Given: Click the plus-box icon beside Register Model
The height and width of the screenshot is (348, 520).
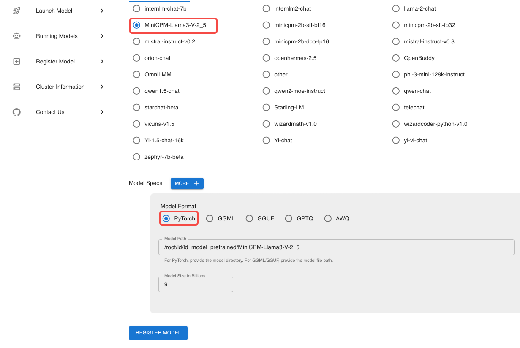Looking at the screenshot, I should (16, 62).
